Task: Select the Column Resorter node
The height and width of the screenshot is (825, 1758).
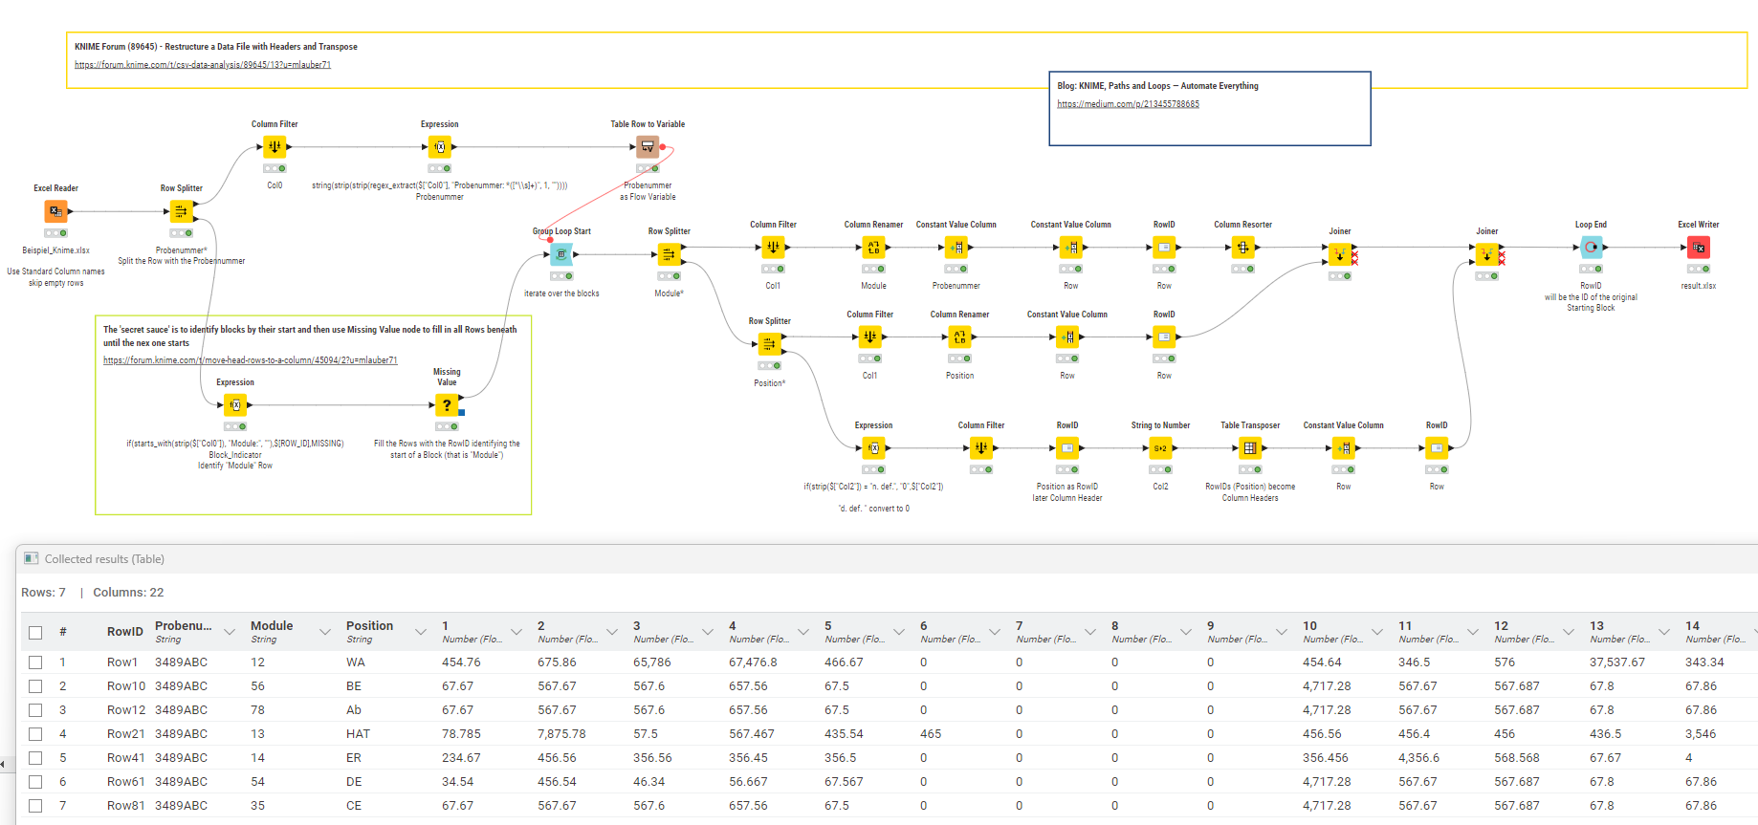Action: tap(1242, 248)
